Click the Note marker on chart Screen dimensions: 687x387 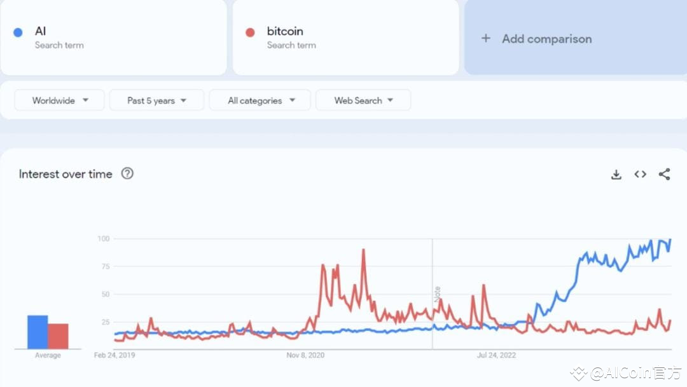click(x=437, y=294)
